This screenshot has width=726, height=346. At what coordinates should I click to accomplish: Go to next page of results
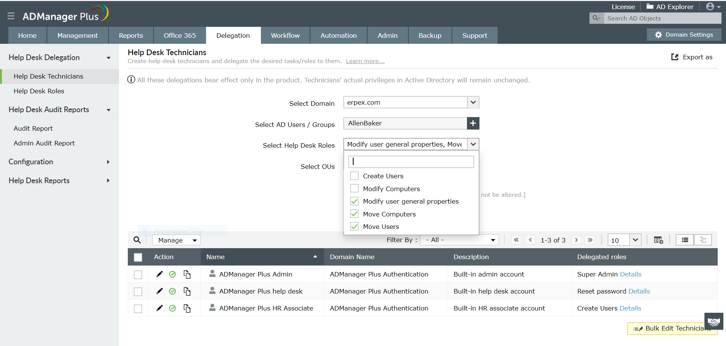pos(576,240)
